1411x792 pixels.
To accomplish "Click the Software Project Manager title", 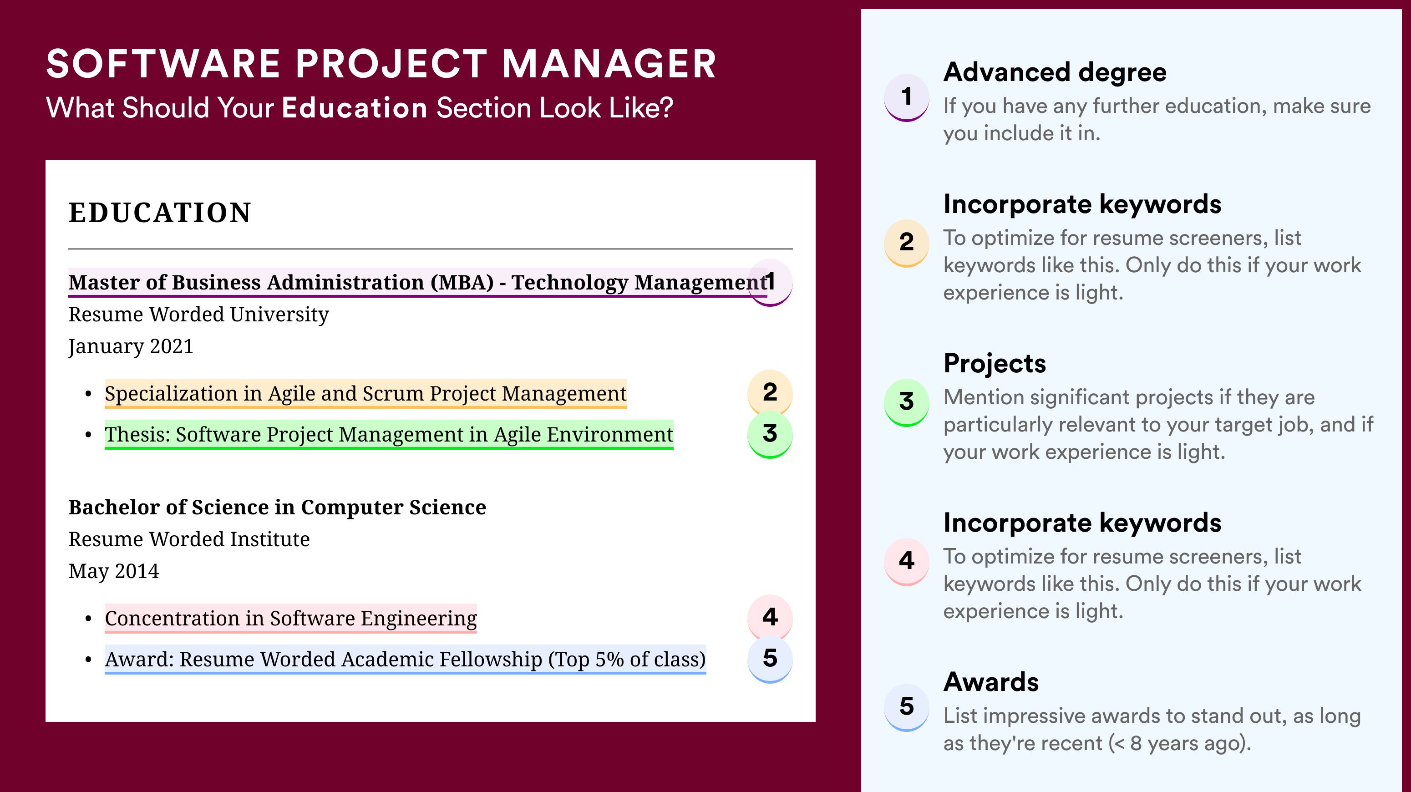I will coord(381,64).
